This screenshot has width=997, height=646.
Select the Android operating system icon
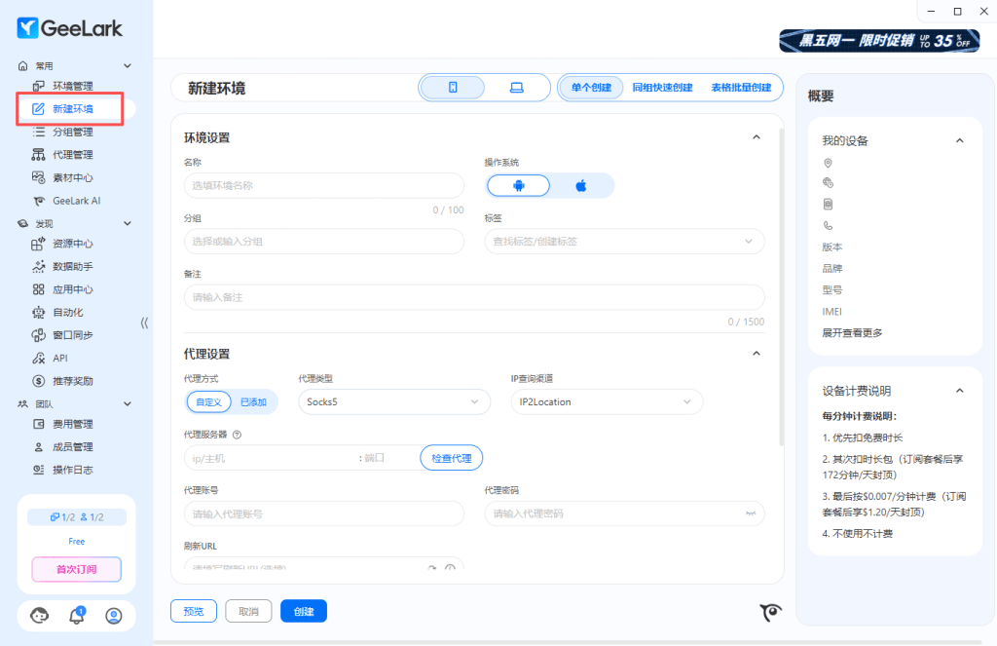519,185
